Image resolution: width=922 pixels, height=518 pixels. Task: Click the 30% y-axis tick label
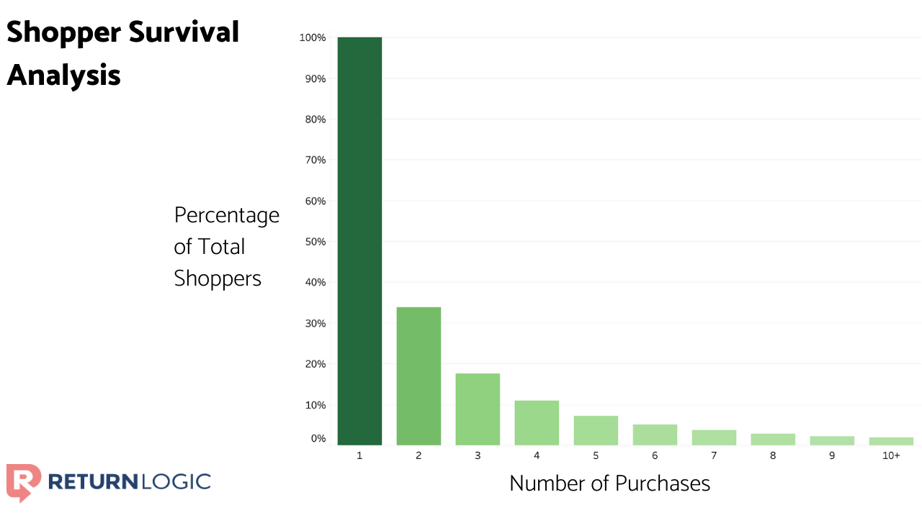315,323
